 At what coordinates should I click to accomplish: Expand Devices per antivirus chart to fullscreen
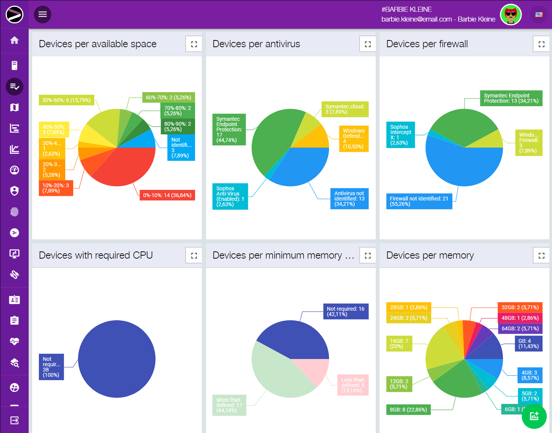pyautogui.click(x=367, y=44)
